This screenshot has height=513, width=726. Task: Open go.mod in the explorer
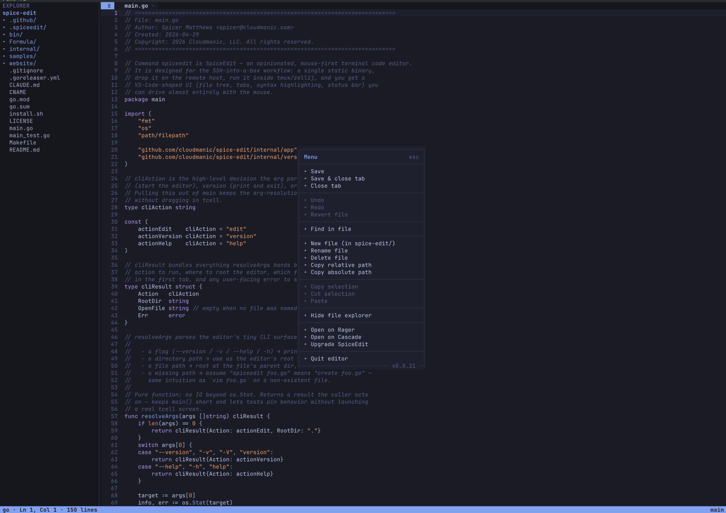(20, 100)
